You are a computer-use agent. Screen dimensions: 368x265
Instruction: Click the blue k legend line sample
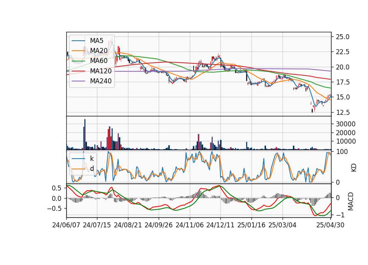tap(78, 159)
